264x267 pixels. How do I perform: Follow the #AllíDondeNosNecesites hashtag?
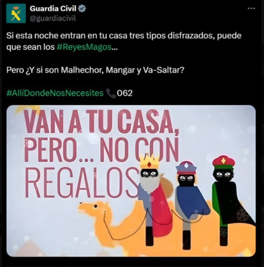tap(55, 93)
